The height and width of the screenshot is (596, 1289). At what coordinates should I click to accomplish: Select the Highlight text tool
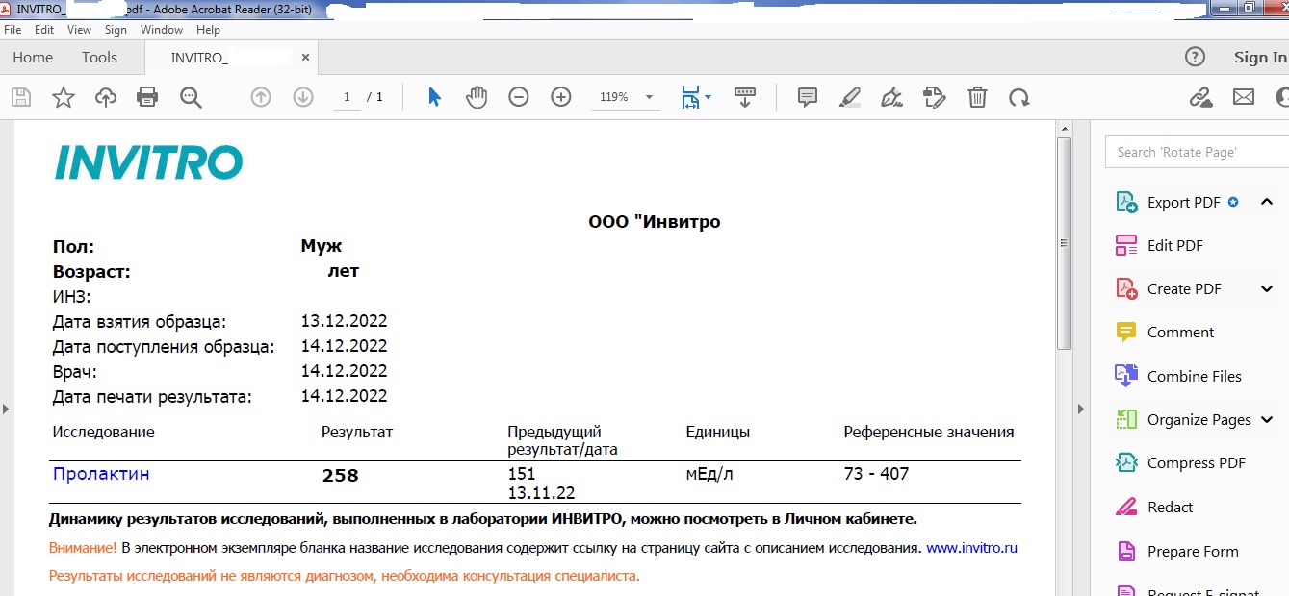tap(850, 97)
